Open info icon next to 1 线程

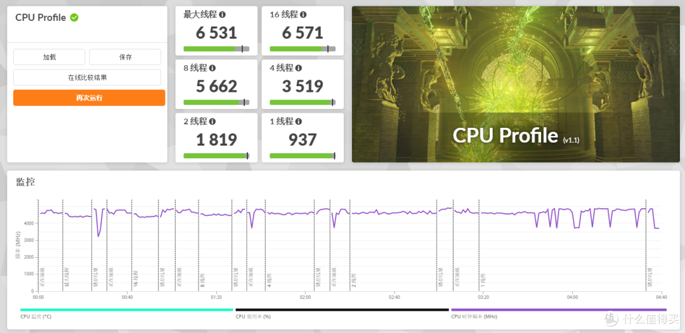(x=299, y=122)
